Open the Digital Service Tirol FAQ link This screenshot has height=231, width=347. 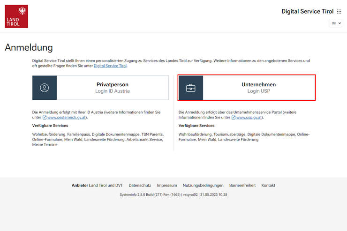tap(110, 66)
